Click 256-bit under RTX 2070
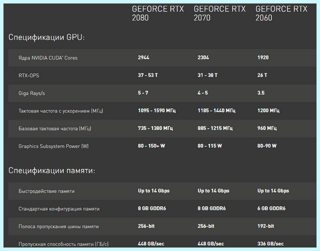The width and height of the screenshot is (320, 251). click(x=206, y=226)
